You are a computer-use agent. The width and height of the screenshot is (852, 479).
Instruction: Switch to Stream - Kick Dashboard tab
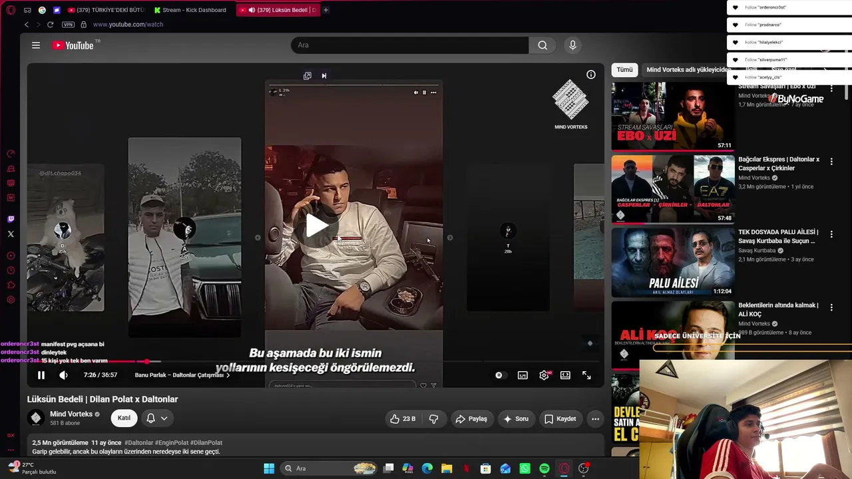[x=191, y=10]
